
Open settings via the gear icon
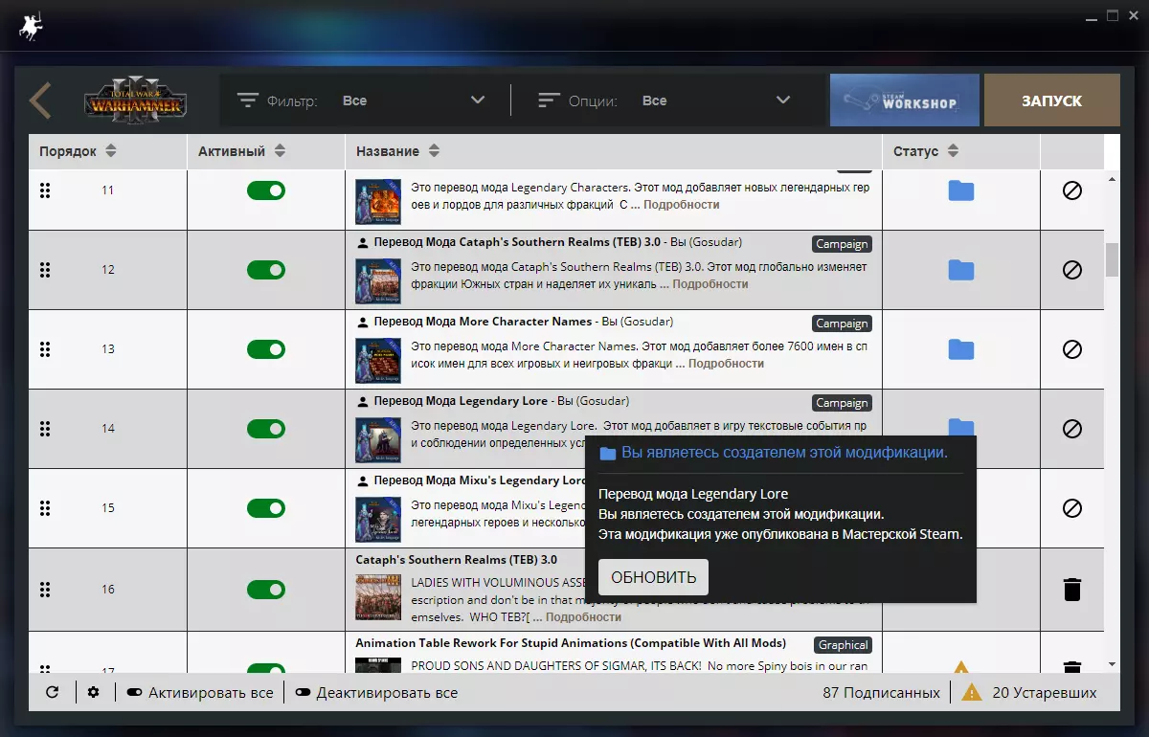pos(93,692)
